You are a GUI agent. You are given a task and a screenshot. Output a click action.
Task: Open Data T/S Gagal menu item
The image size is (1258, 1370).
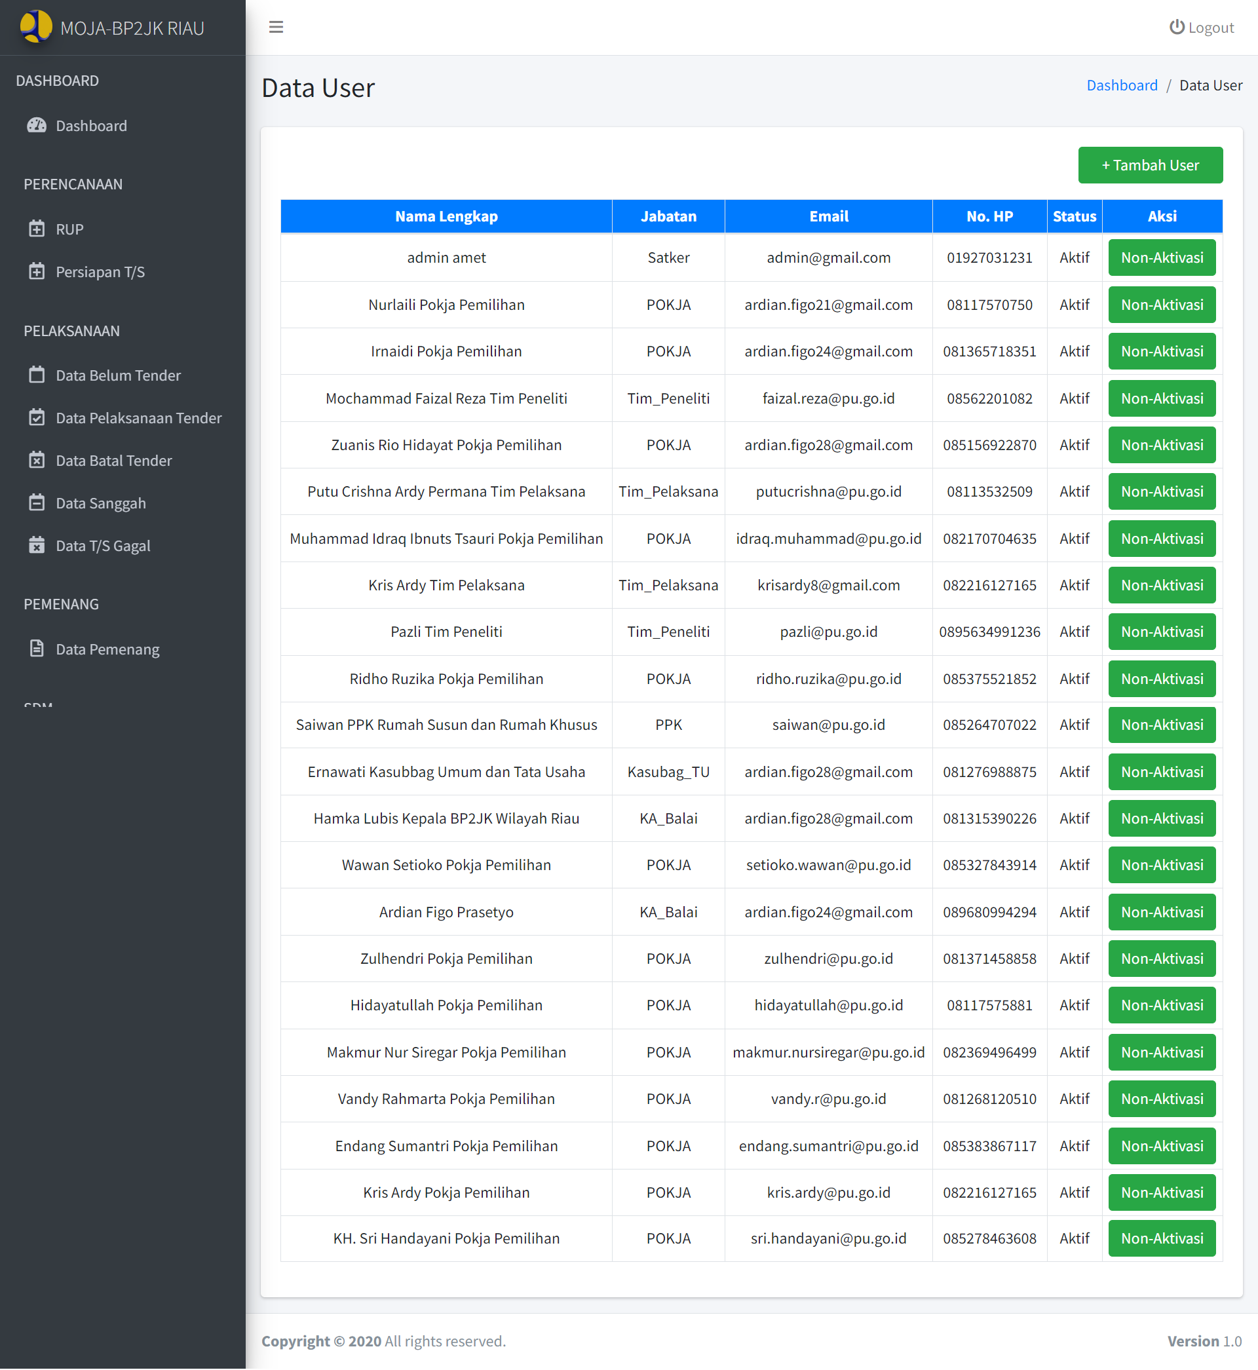(103, 546)
